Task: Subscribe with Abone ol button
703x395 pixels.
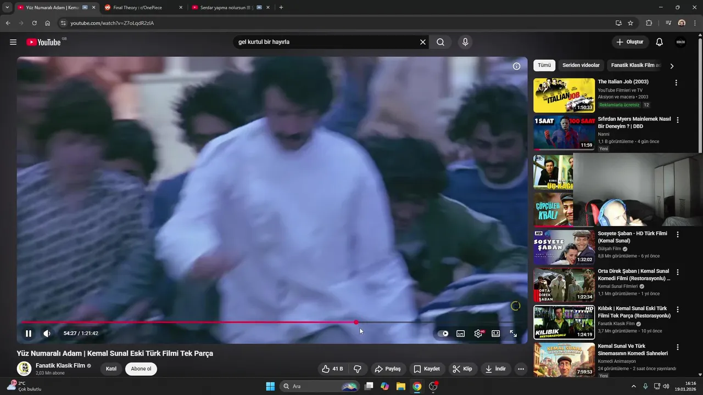Action: click(141, 369)
